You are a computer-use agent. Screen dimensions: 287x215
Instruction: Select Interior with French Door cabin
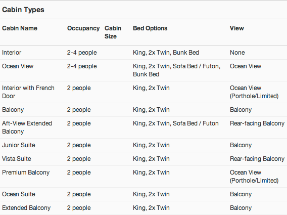tap(28, 92)
